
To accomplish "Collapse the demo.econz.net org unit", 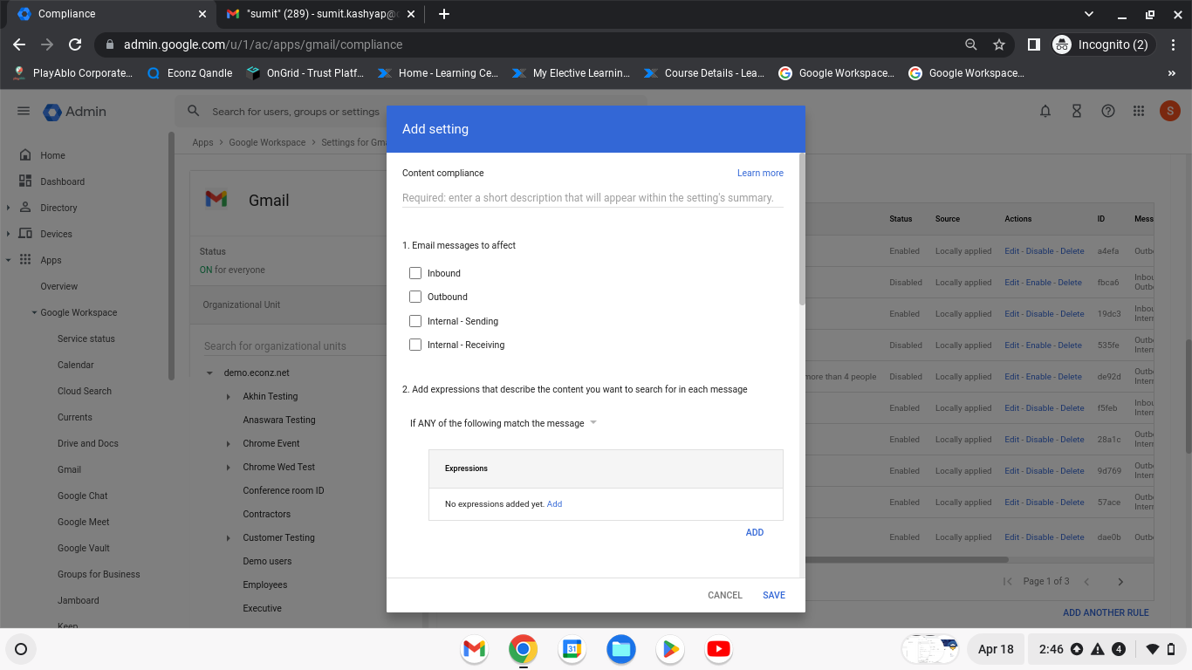I will coord(210,373).
